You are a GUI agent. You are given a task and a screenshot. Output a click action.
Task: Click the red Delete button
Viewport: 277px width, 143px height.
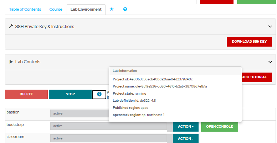click(x=26, y=94)
